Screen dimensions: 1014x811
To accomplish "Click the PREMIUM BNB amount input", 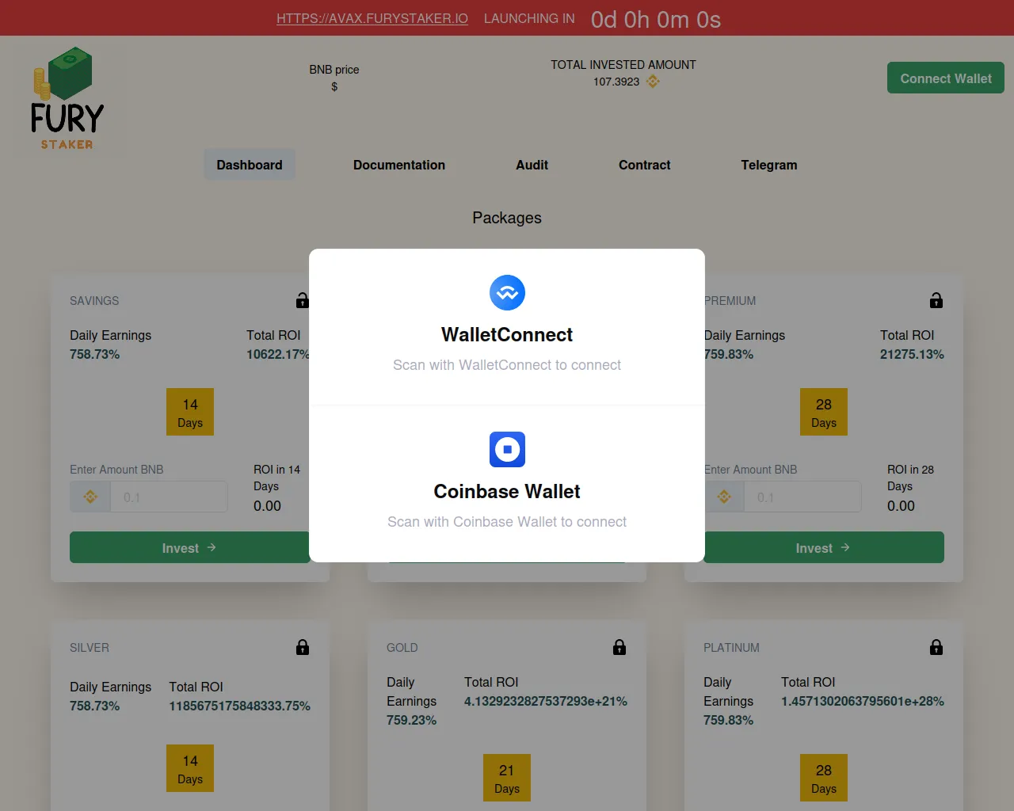I will 802,497.
